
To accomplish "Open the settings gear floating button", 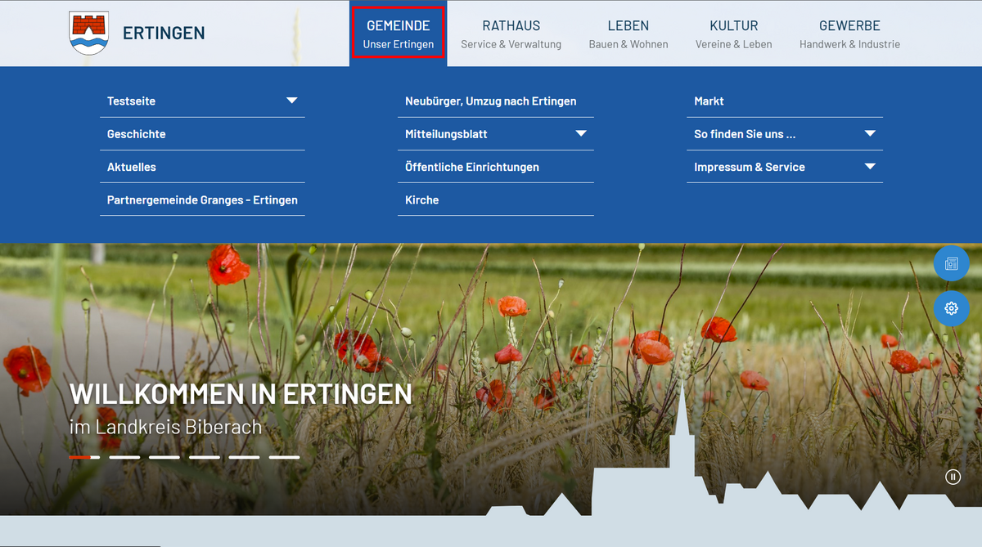I will (951, 308).
